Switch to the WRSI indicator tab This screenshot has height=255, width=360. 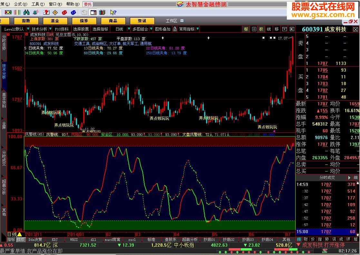74,240
